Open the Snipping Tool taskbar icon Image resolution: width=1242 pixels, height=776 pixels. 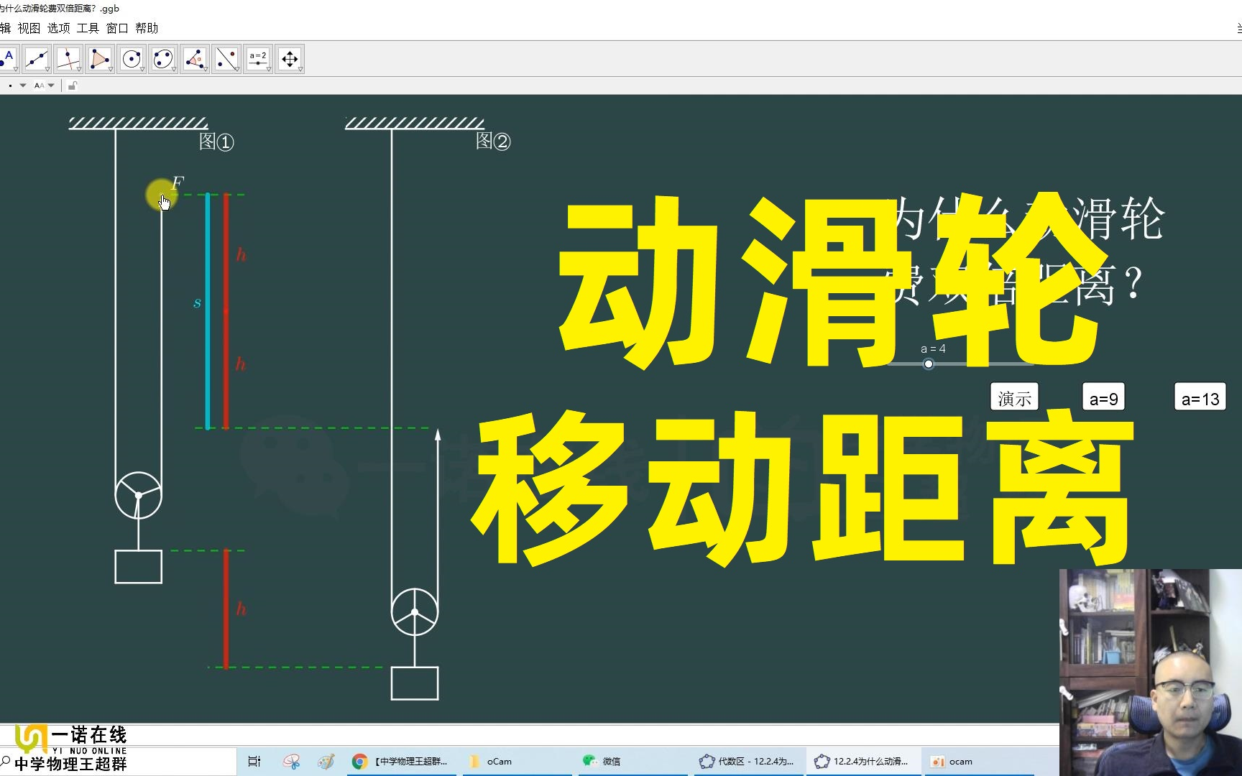291,761
